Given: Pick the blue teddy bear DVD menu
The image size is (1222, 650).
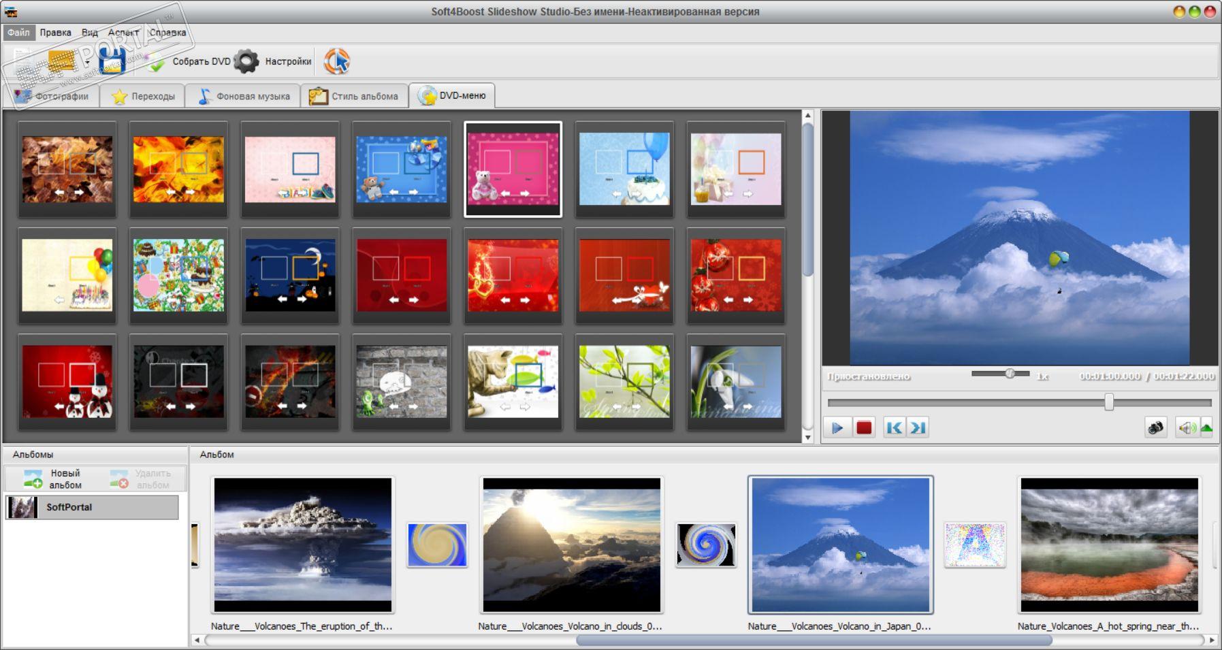Looking at the screenshot, I should [402, 169].
